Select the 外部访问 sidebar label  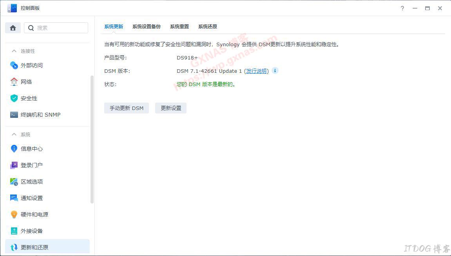point(32,65)
